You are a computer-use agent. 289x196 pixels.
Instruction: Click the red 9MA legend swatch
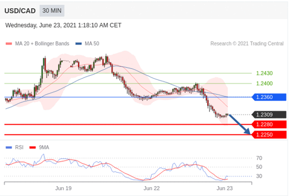[33, 148]
